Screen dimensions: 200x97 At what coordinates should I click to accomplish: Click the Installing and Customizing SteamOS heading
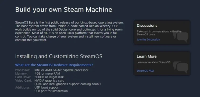(x=59, y=56)
